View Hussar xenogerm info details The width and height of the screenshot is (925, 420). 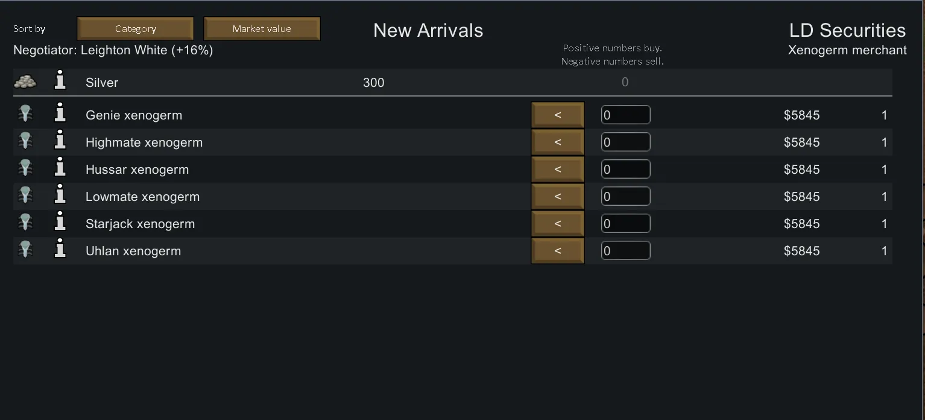tap(60, 167)
